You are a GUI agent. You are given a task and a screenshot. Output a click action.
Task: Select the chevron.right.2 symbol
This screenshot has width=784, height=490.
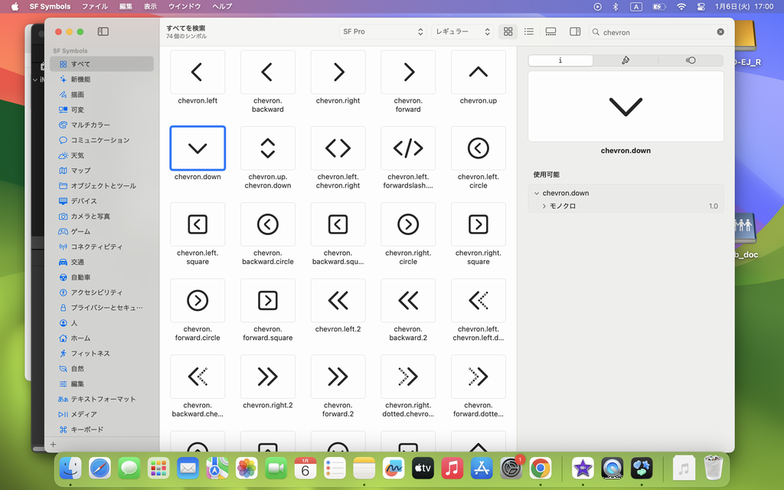(x=267, y=377)
